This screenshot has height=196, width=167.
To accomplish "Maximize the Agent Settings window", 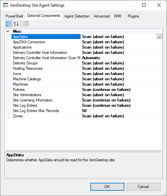I will 144,5.
